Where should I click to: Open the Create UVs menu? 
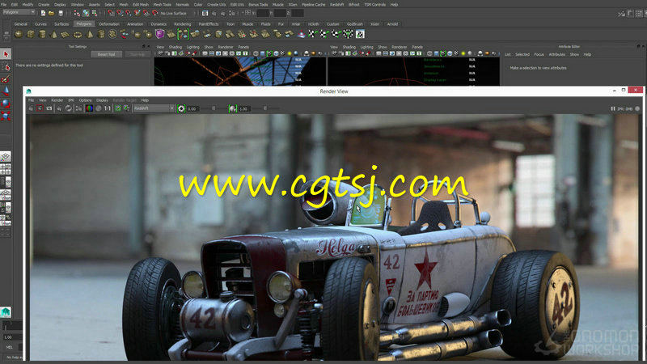coord(217,5)
